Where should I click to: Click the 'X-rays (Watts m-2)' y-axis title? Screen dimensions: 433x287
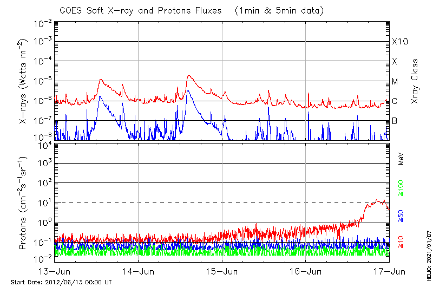click(23, 81)
